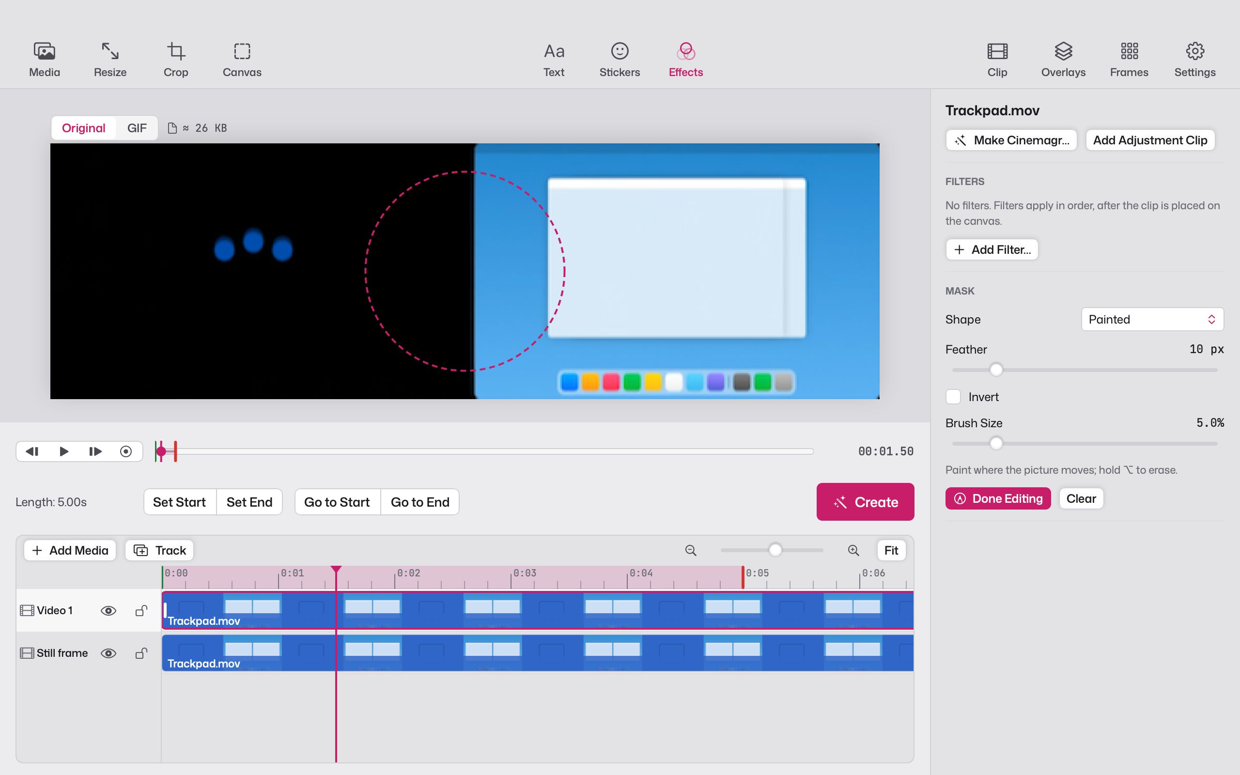Screen dimensions: 1240x775
Task: Click the Brush Size slider handle
Action: (995, 443)
